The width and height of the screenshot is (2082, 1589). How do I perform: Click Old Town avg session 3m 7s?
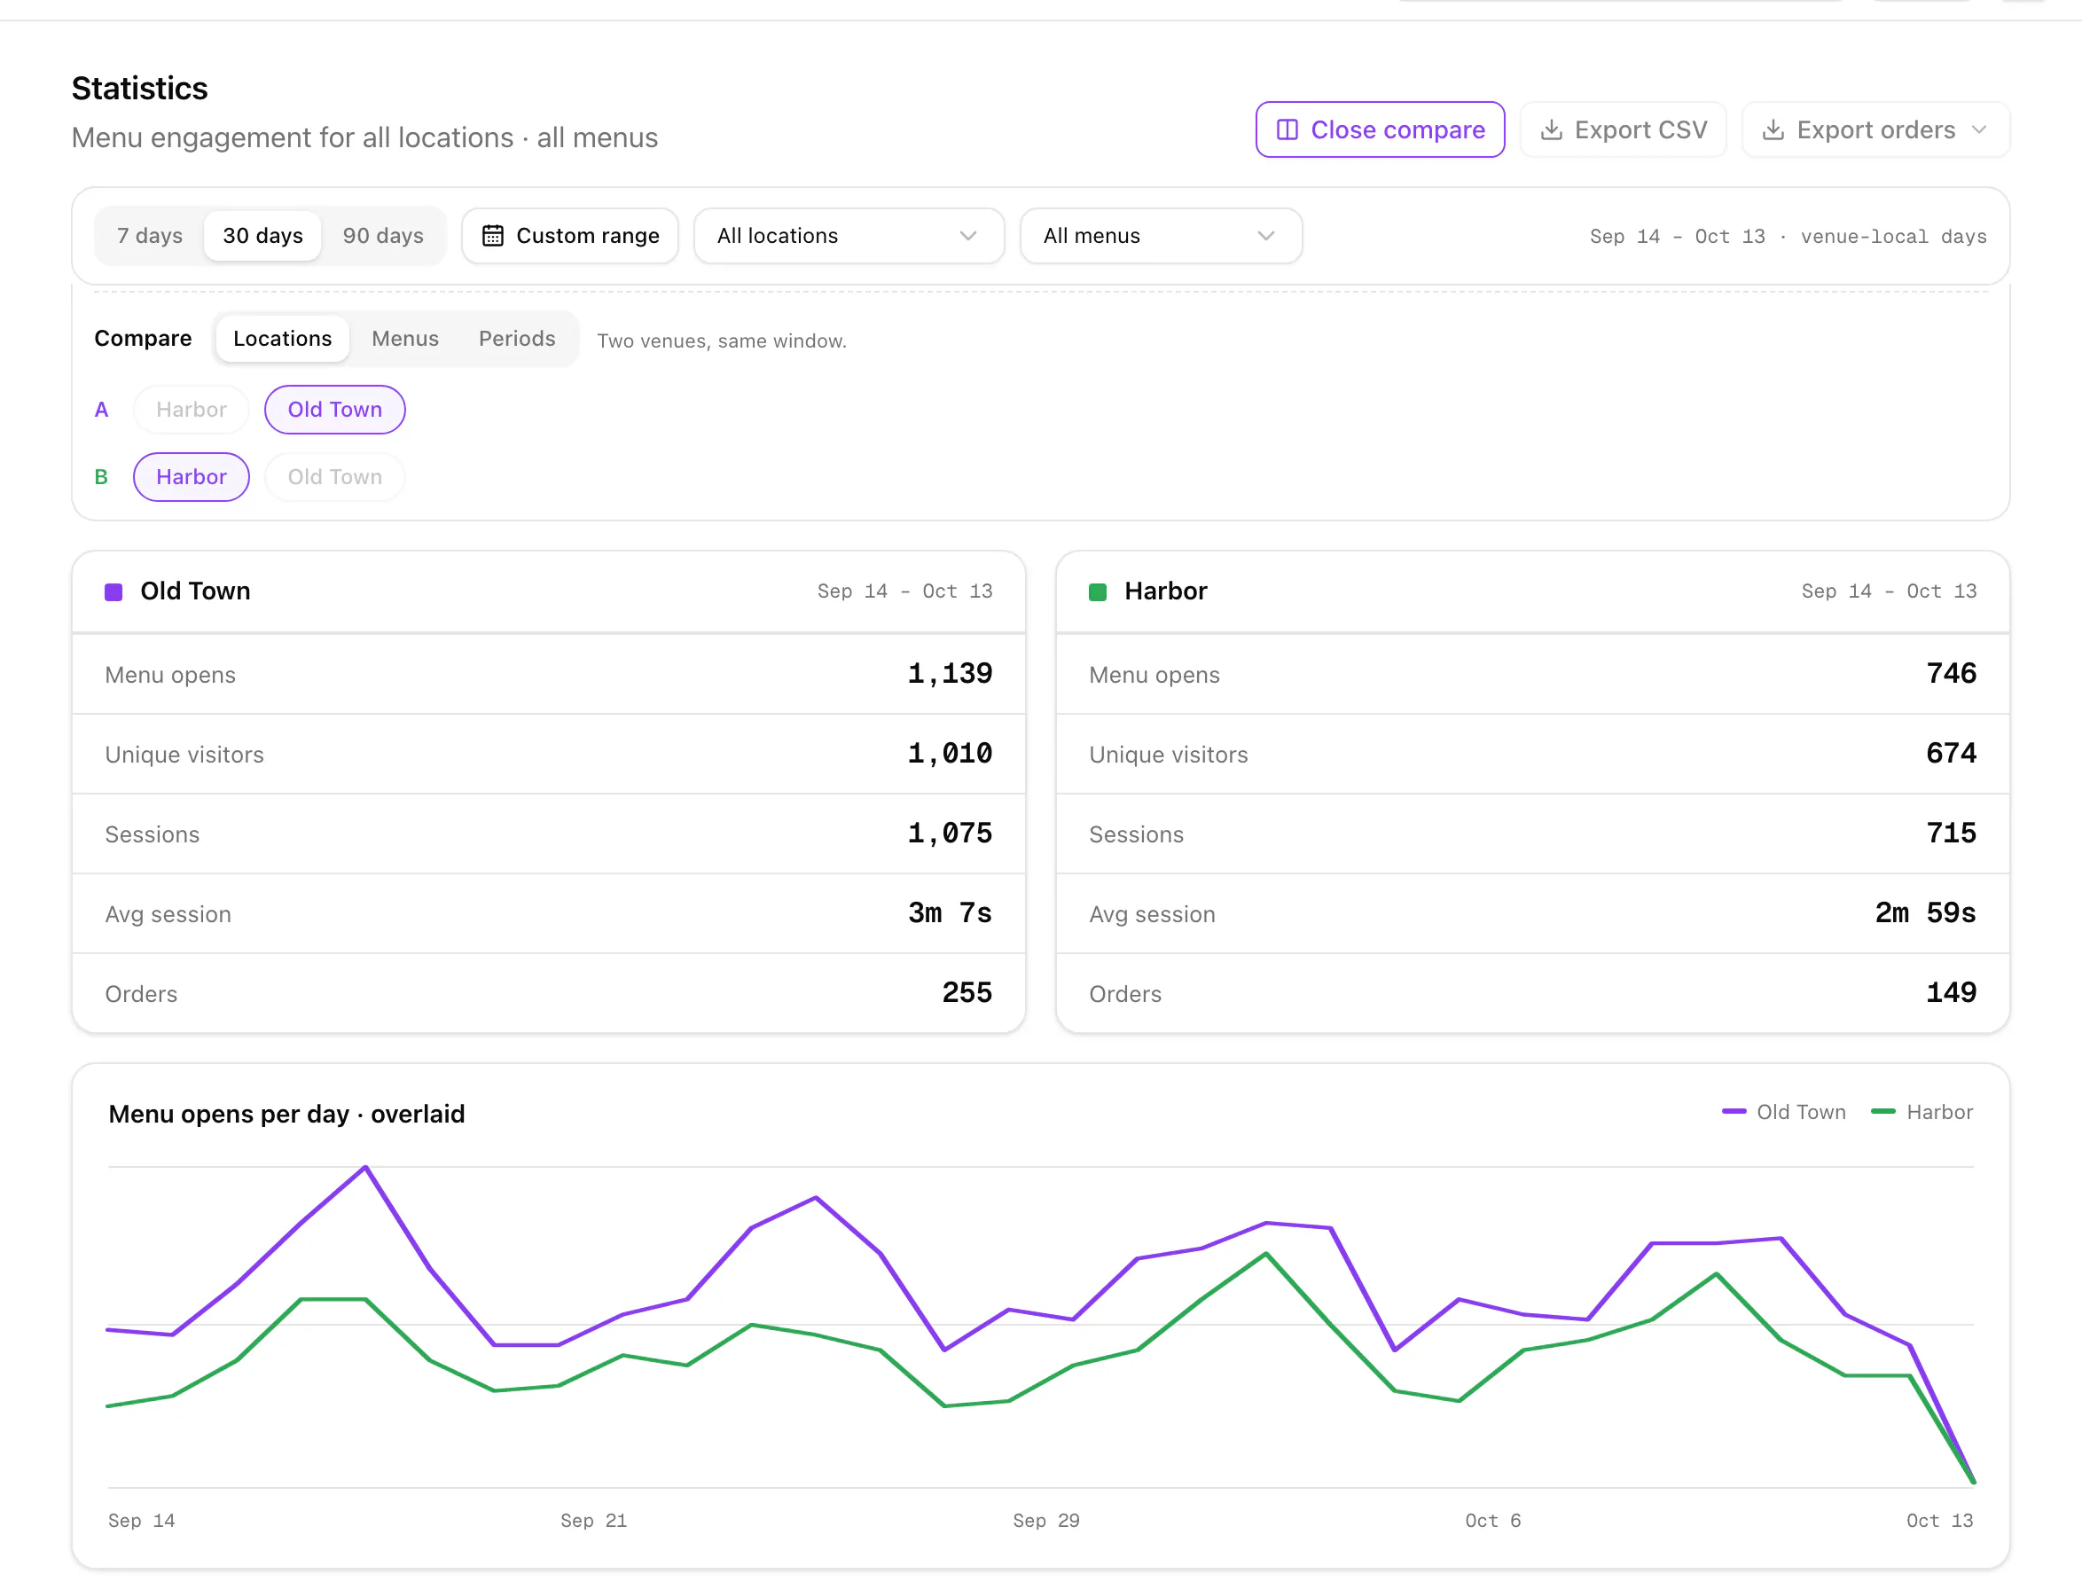[x=950, y=912]
